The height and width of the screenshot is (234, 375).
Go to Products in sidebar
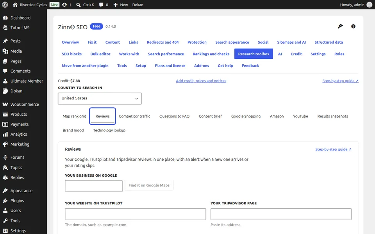click(x=23, y=114)
